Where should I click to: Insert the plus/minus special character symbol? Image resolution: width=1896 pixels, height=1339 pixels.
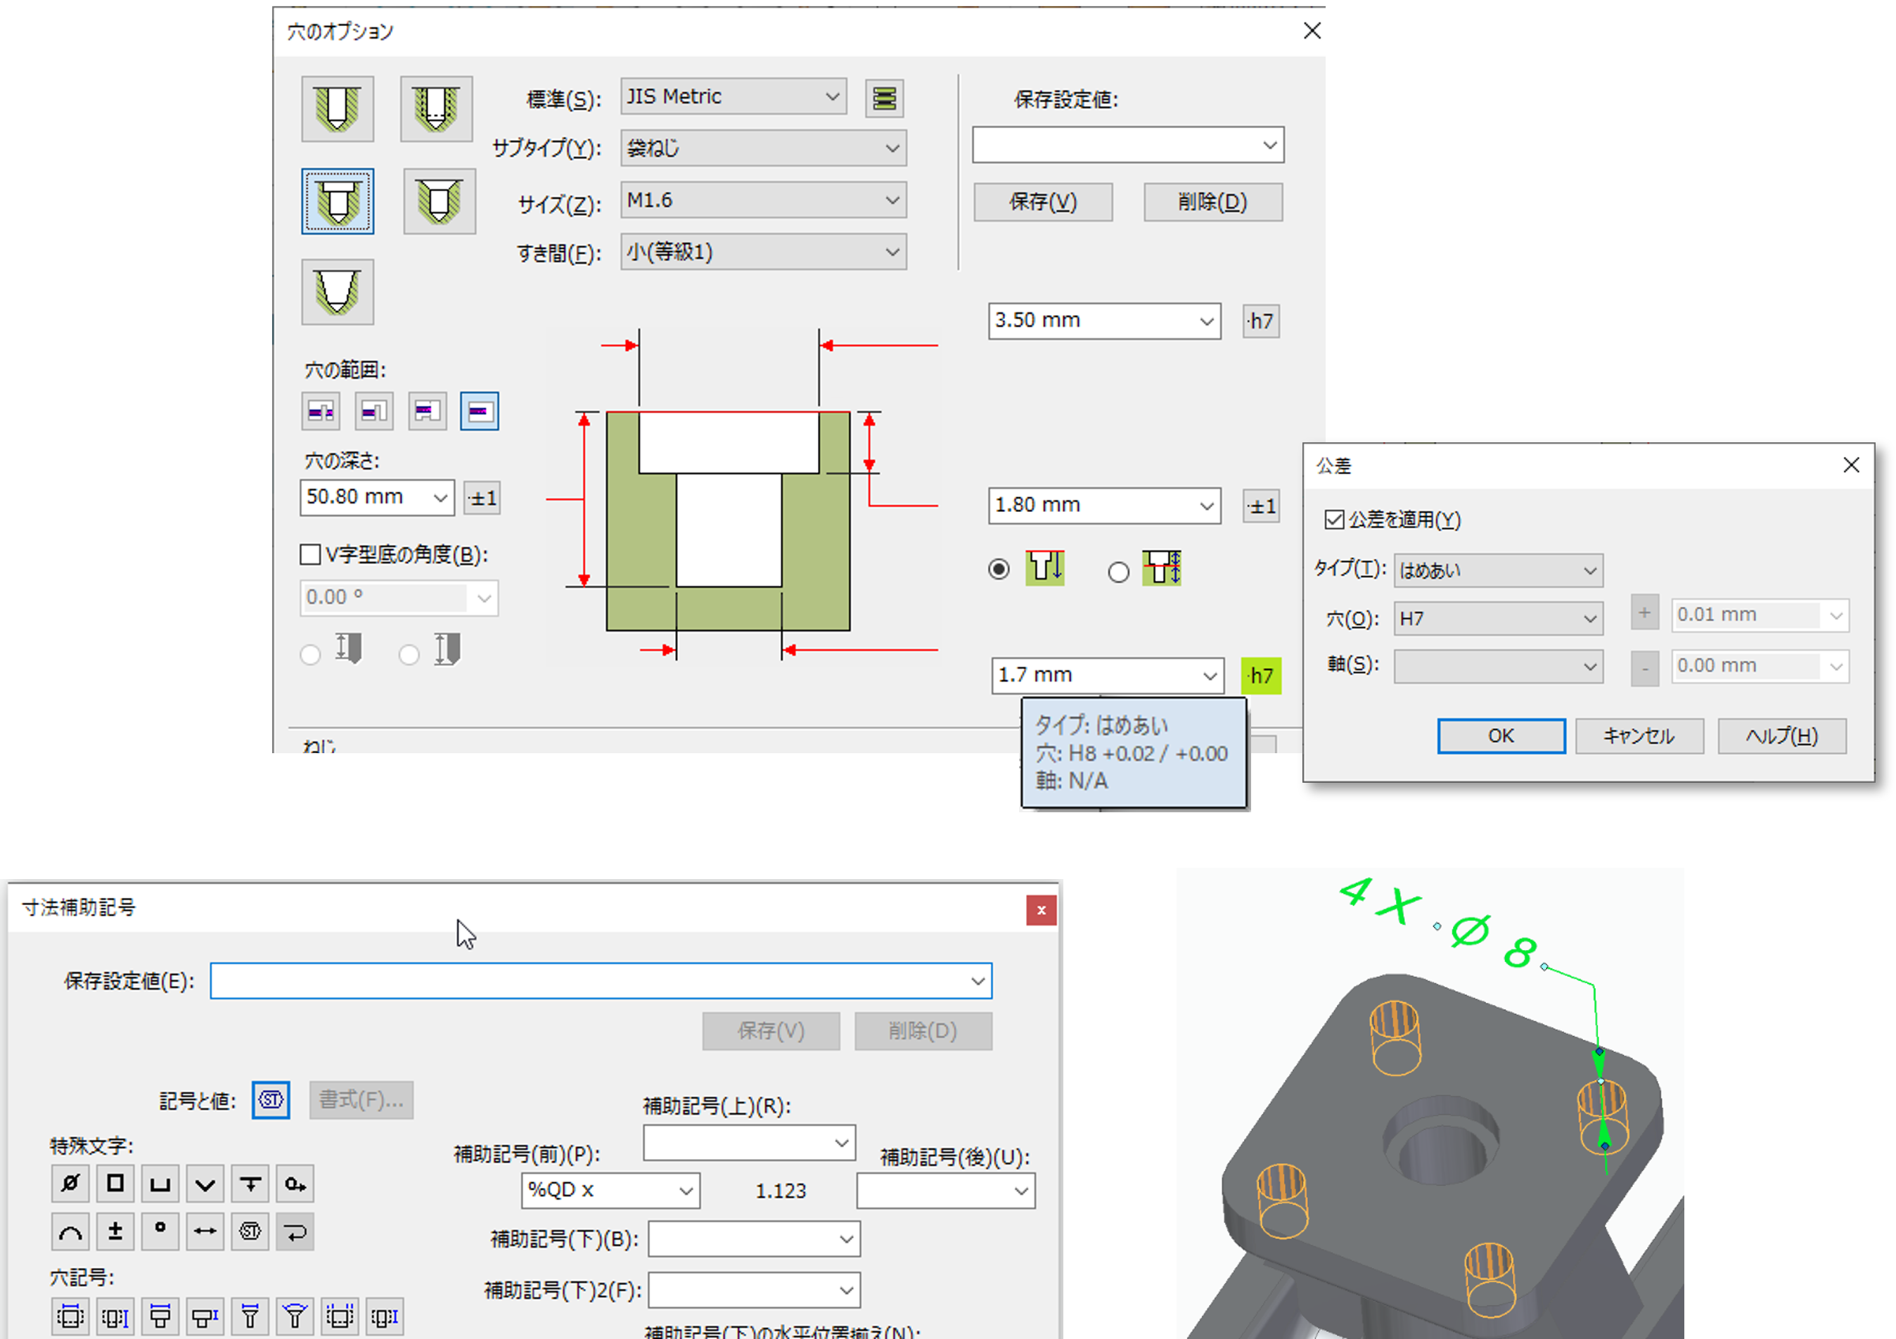pos(115,1231)
